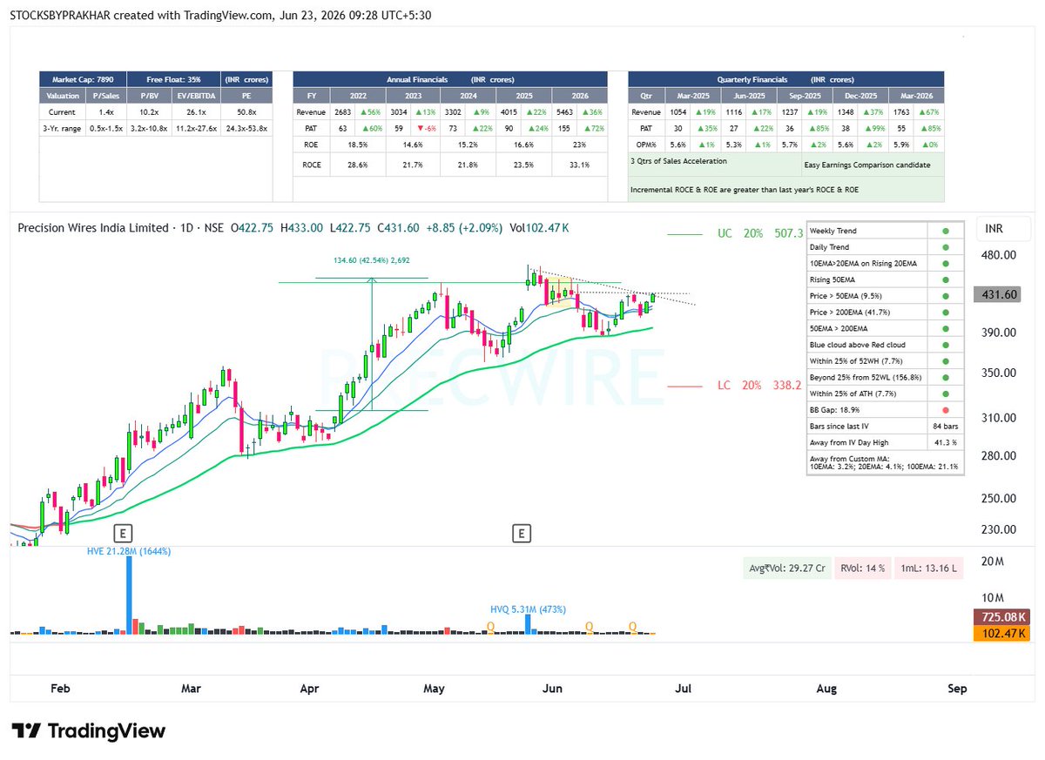Viewport: 1045px width, 760px height.
Task: Click the green dot for Beyond 25% from 52WL
Action: (946, 377)
